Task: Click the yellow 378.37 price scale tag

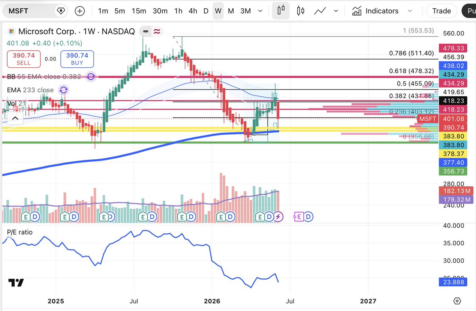Action: pos(454,153)
